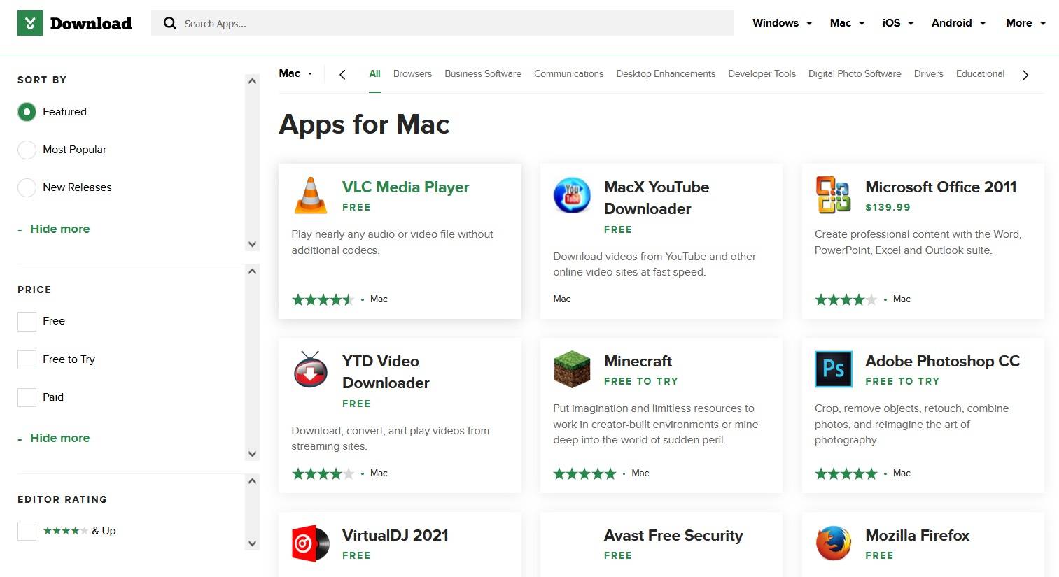The image size is (1059, 577).
Task: Click the search magnifier icon
Action: coord(169,23)
